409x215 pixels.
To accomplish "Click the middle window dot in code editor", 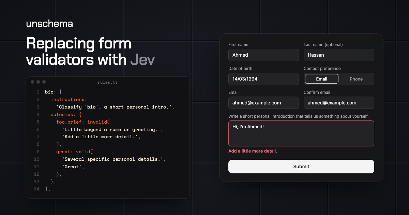I will point(38,82).
